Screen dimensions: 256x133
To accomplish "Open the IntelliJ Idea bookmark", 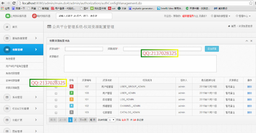I will pos(170,8).
